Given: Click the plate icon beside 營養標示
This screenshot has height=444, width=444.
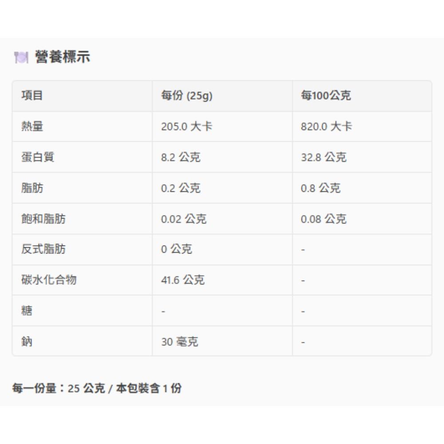Looking at the screenshot, I should coord(21,57).
